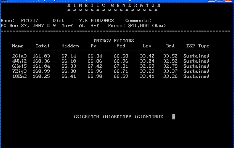Click Fx value 67.42
The image size is (234, 148).
click(95, 66)
